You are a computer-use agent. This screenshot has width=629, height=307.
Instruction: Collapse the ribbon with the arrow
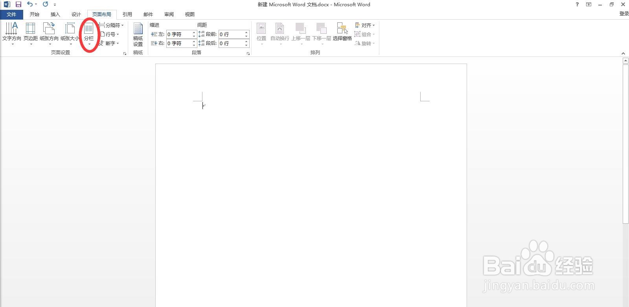pyautogui.click(x=623, y=53)
